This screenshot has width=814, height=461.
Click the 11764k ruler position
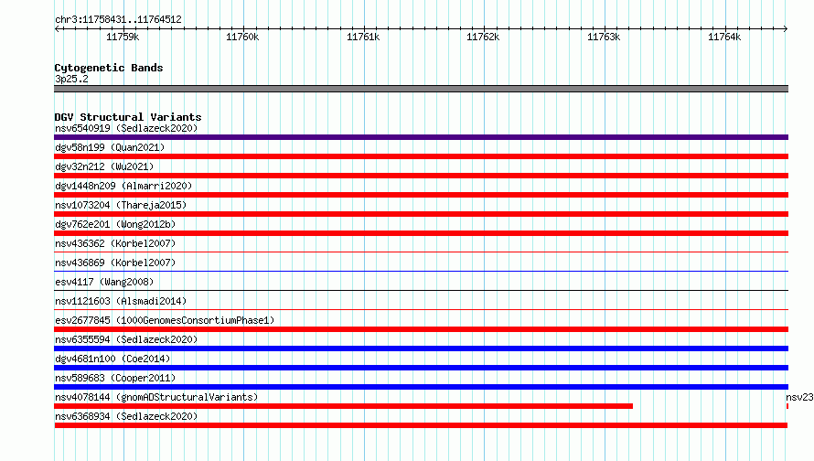724,37
